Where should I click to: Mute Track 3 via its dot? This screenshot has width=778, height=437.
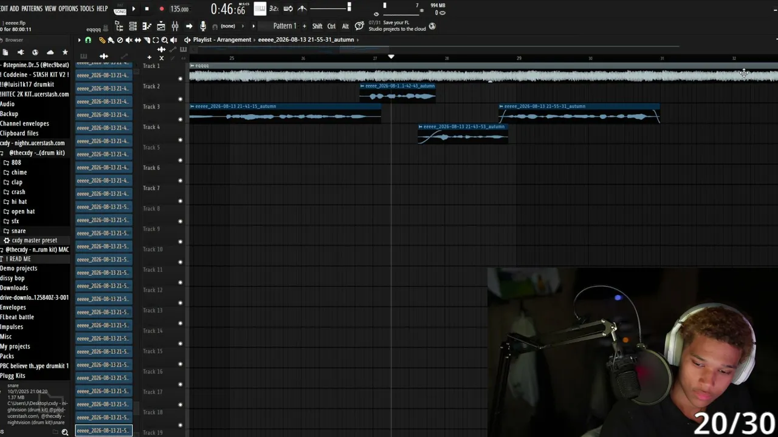tap(180, 120)
